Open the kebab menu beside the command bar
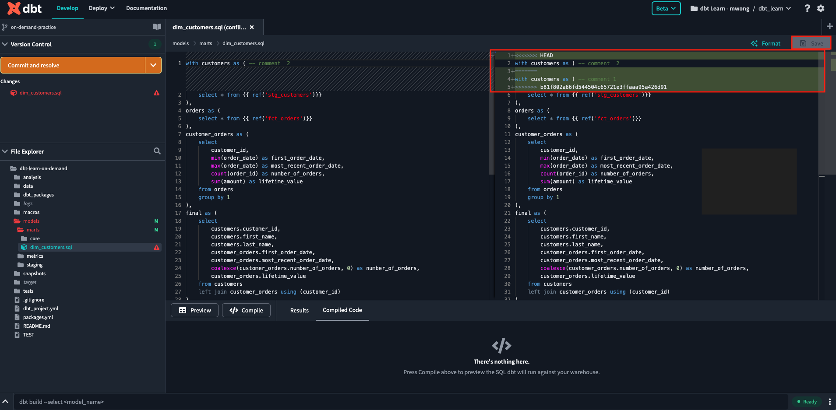The width and height of the screenshot is (836, 410). point(830,402)
